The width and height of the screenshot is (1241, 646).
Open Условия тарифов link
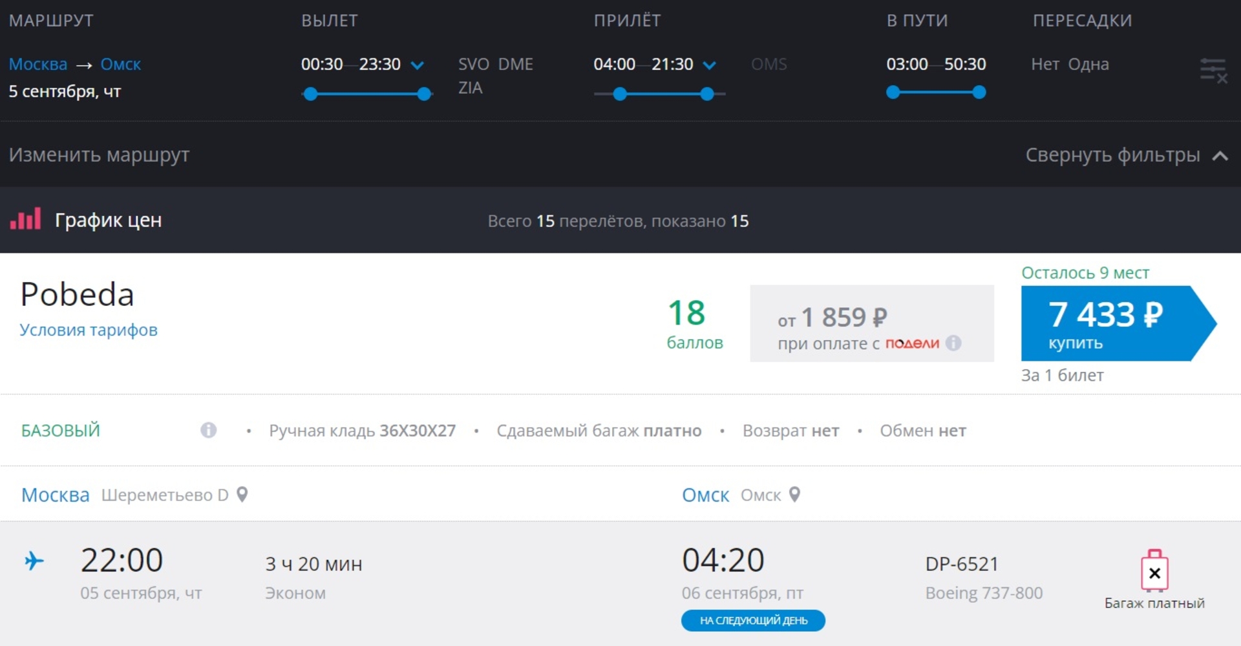pyautogui.click(x=89, y=330)
